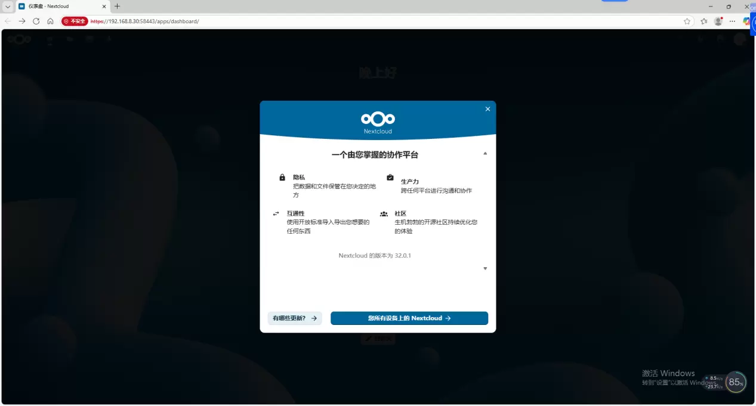
Task: Click the interoperability arrows icon (互通性)
Action: coord(276,213)
